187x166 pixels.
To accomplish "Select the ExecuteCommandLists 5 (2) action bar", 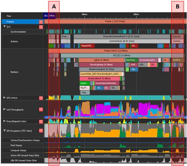I will (122, 36).
